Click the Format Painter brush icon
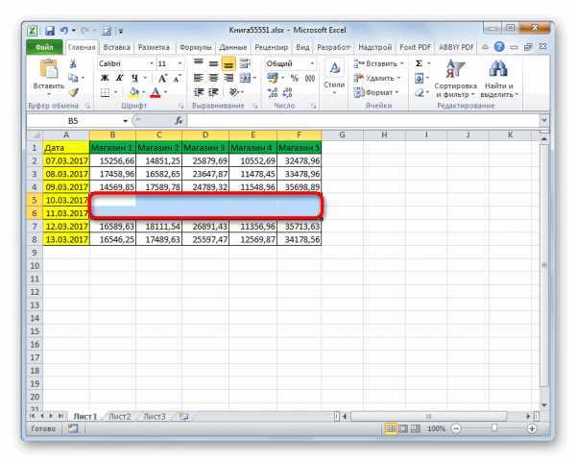Image resolution: width=576 pixels, height=462 pixels. tap(74, 92)
